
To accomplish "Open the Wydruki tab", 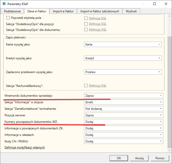I will pyautogui.click(x=131, y=11).
